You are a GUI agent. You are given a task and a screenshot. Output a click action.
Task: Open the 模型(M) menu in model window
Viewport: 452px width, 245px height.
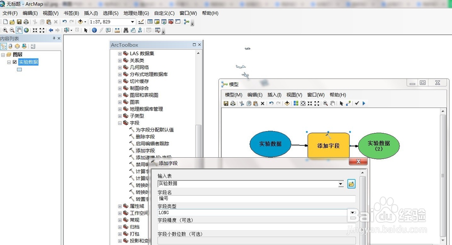pyautogui.click(x=234, y=95)
